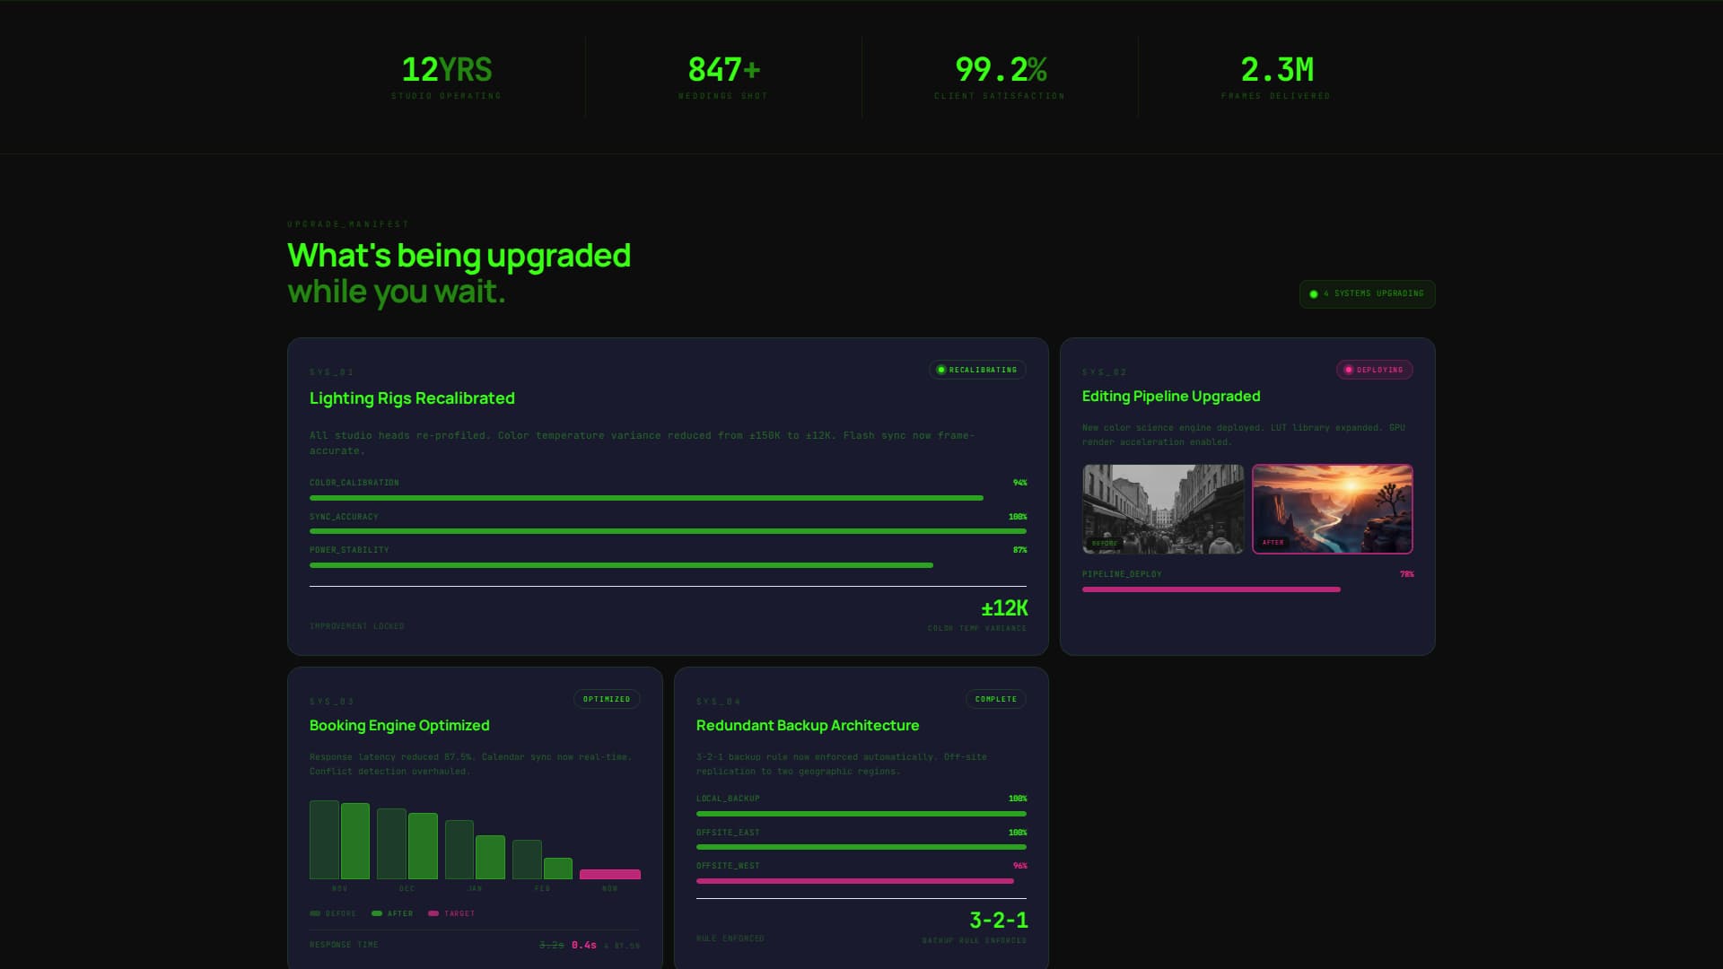
Task: Click the BEFORE legend swatch
Action: (x=315, y=913)
